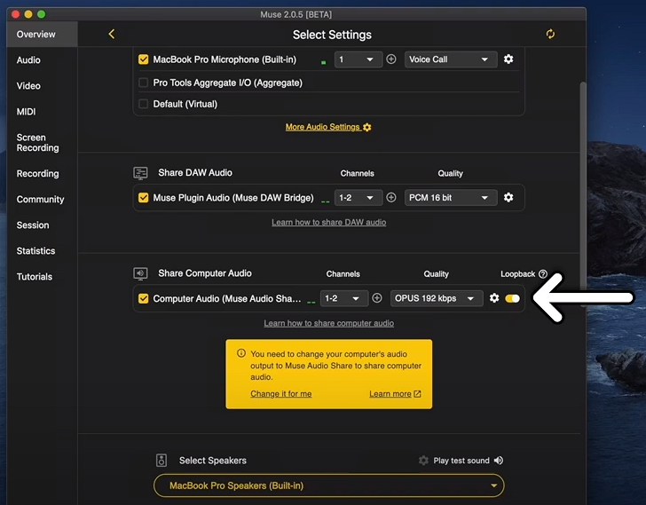Open the OPUS 192 kbps quality dropdown
The width and height of the screenshot is (646, 505).
pyautogui.click(x=437, y=298)
